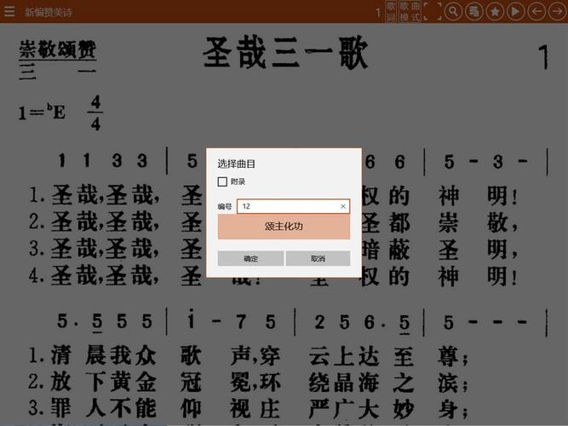The image size is (568, 426).
Task: Click the 新编赞美诗 app title
Action: [49, 12]
